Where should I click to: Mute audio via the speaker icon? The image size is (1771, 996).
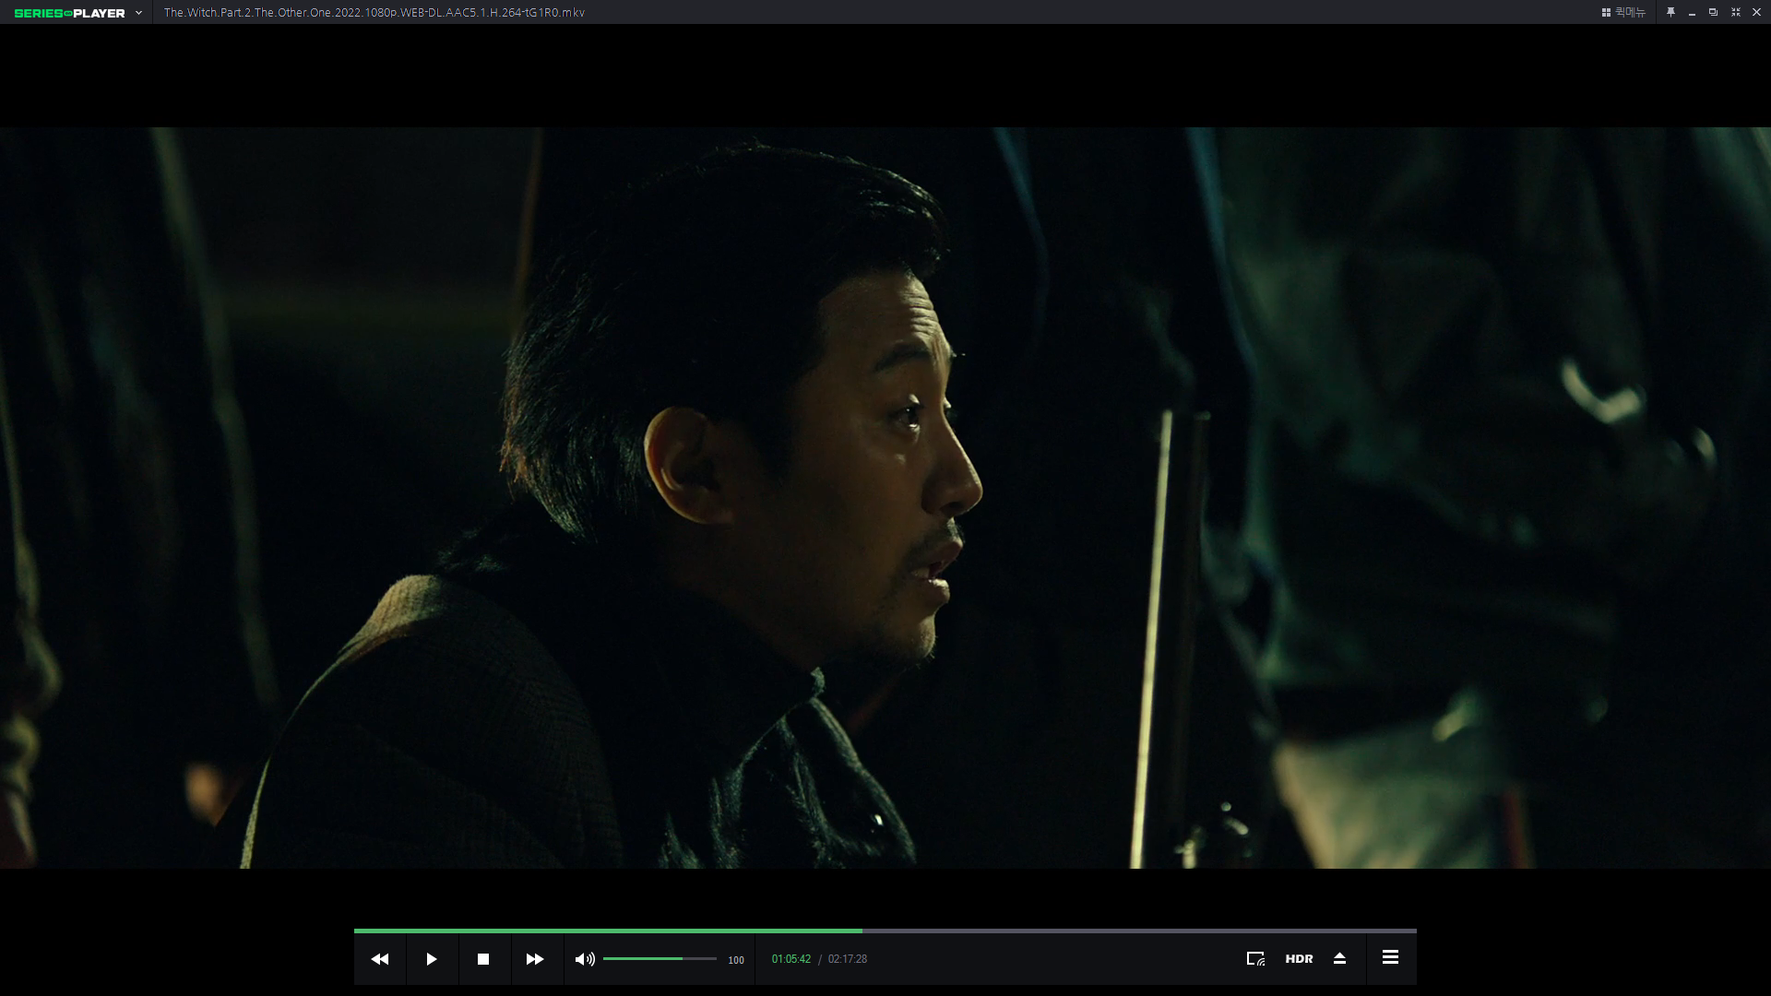point(585,959)
